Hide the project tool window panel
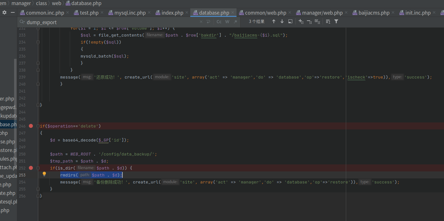 click(x=13, y=12)
